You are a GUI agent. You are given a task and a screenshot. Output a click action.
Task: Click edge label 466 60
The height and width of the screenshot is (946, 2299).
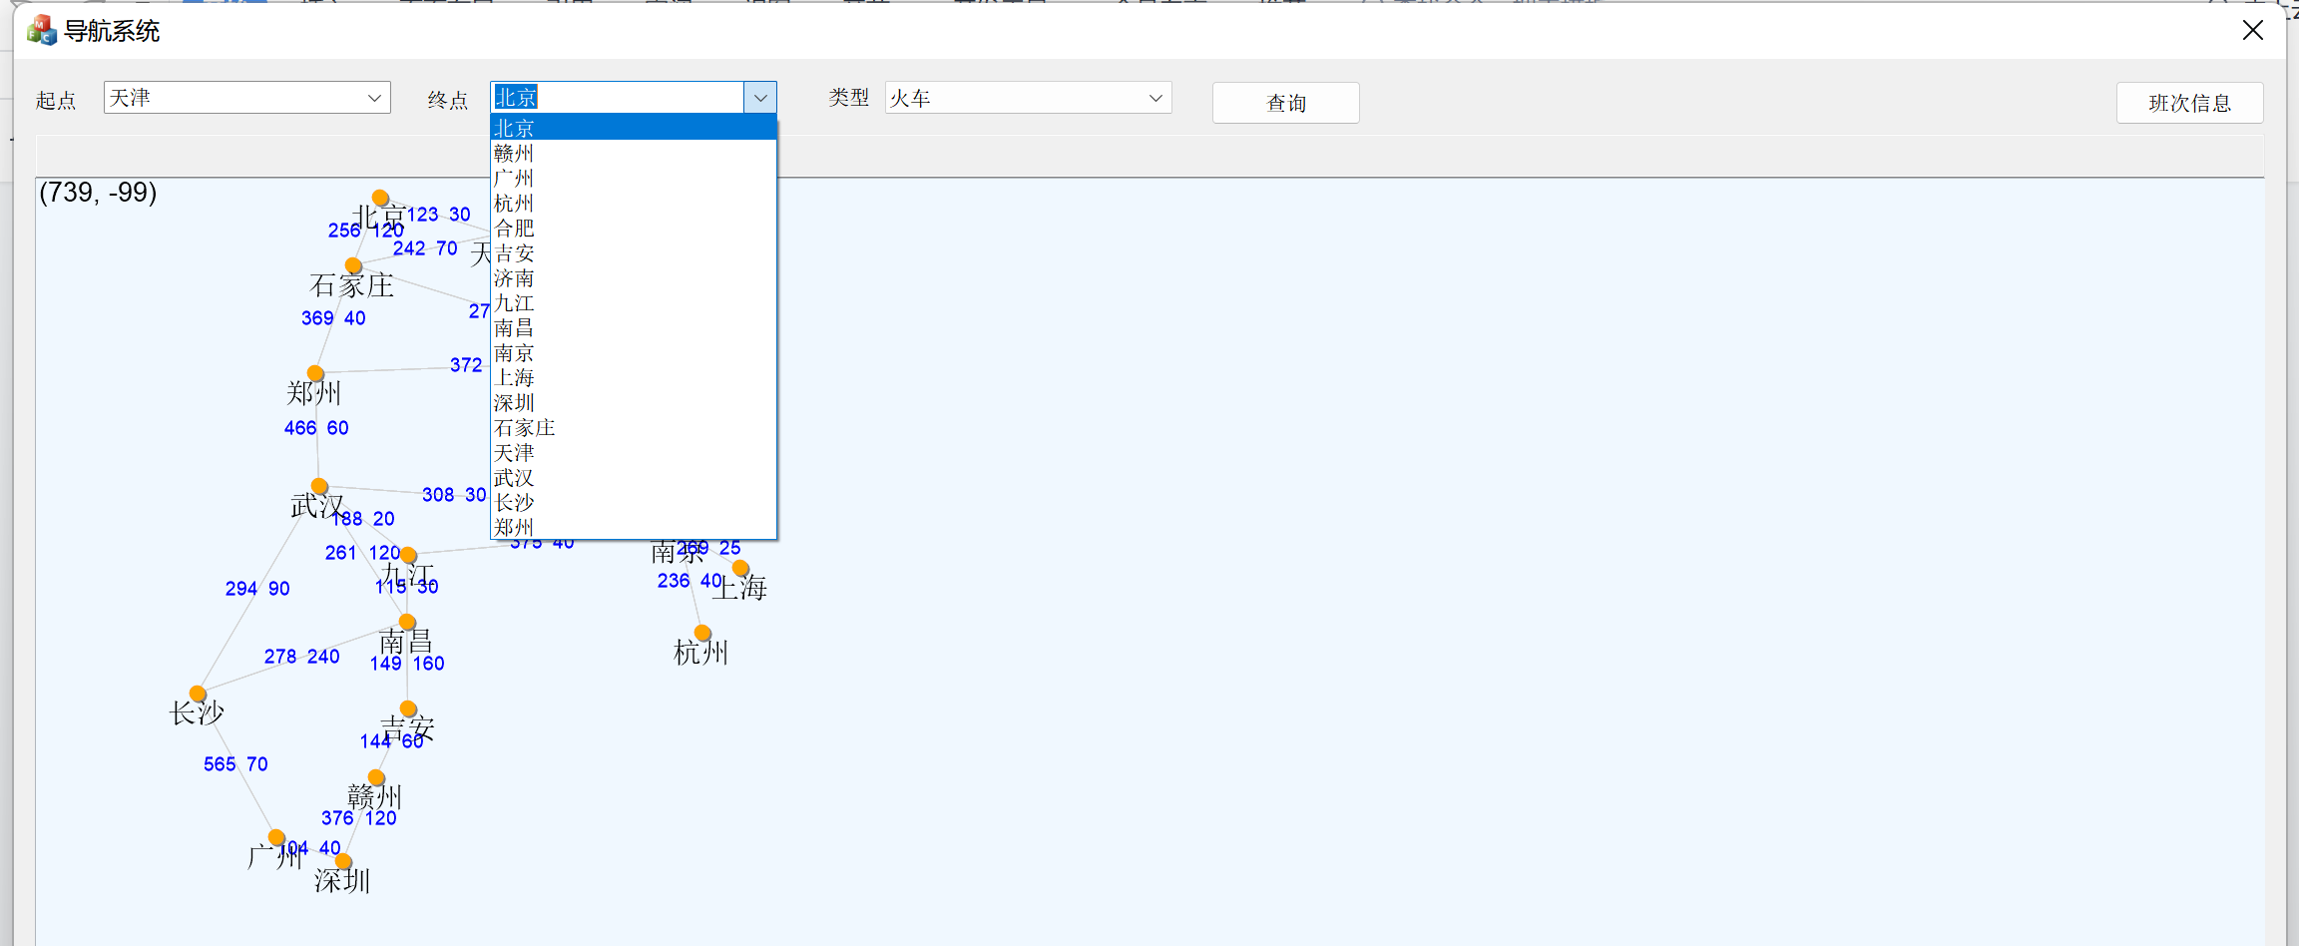(316, 428)
